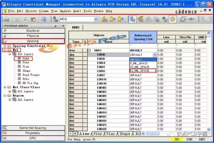Open the Physical worksheet section

[33, 36]
